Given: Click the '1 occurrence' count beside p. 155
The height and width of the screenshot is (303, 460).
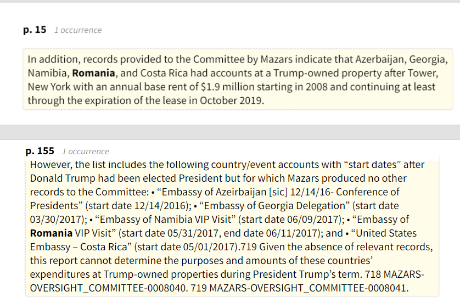Looking at the screenshot, I should click(85, 151).
